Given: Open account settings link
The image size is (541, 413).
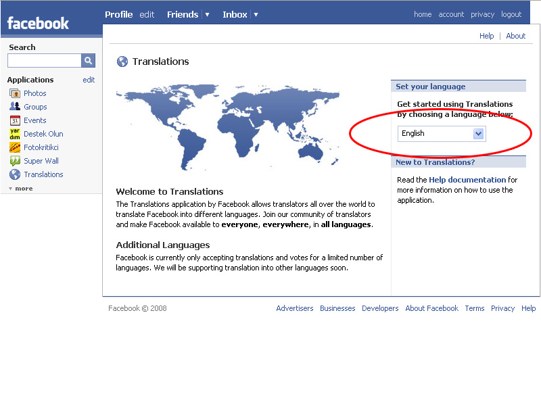Looking at the screenshot, I should click(451, 14).
